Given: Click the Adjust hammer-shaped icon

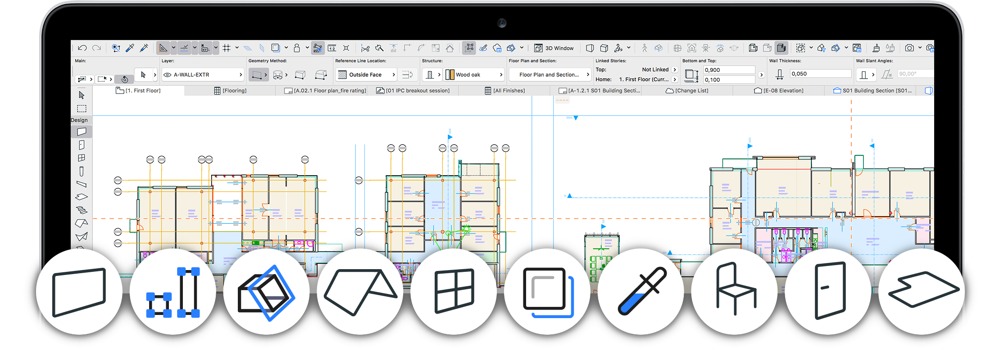Looking at the screenshot, I should tap(379, 48).
